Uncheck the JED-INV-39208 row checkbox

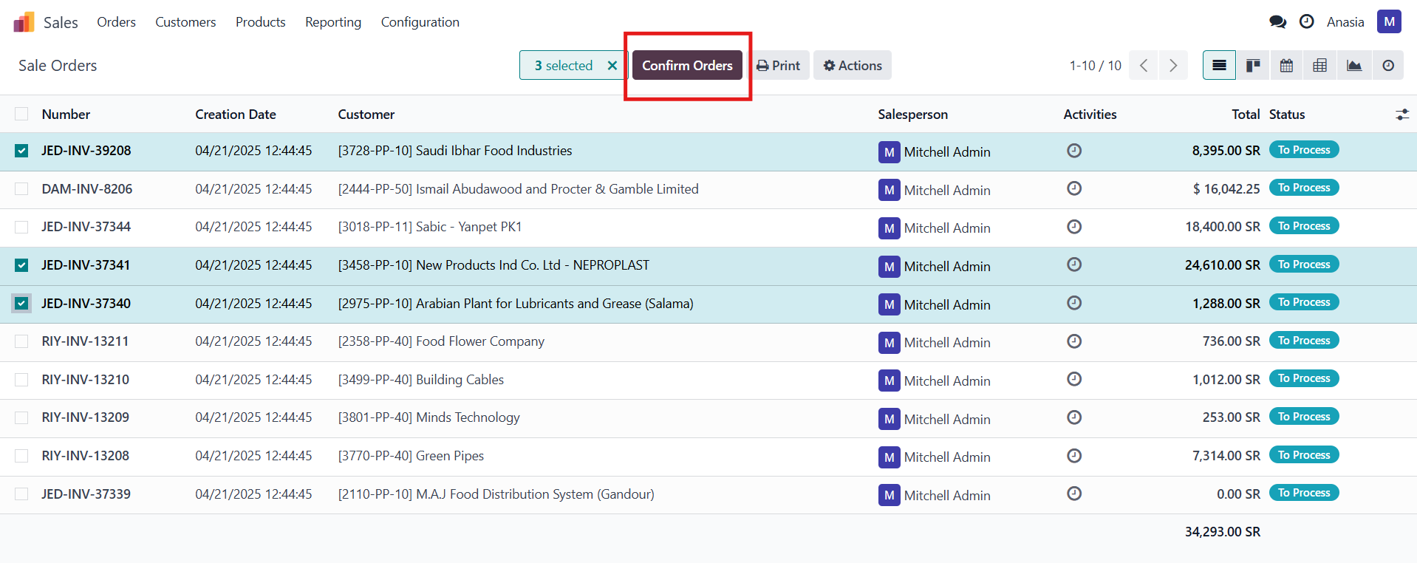point(21,151)
